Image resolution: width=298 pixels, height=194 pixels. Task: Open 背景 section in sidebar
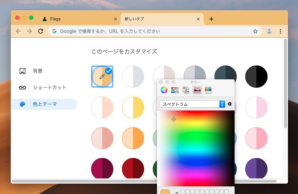[x=37, y=71]
